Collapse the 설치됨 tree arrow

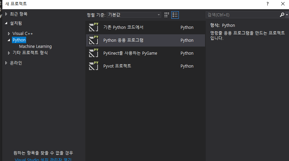pos(6,23)
